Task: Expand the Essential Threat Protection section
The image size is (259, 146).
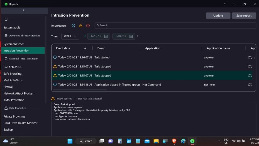Action: coord(24,59)
